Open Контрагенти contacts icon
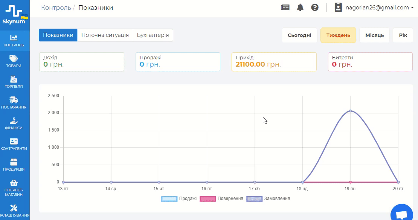 pyautogui.click(x=14, y=141)
